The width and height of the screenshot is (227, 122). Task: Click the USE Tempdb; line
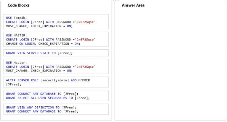(16, 18)
